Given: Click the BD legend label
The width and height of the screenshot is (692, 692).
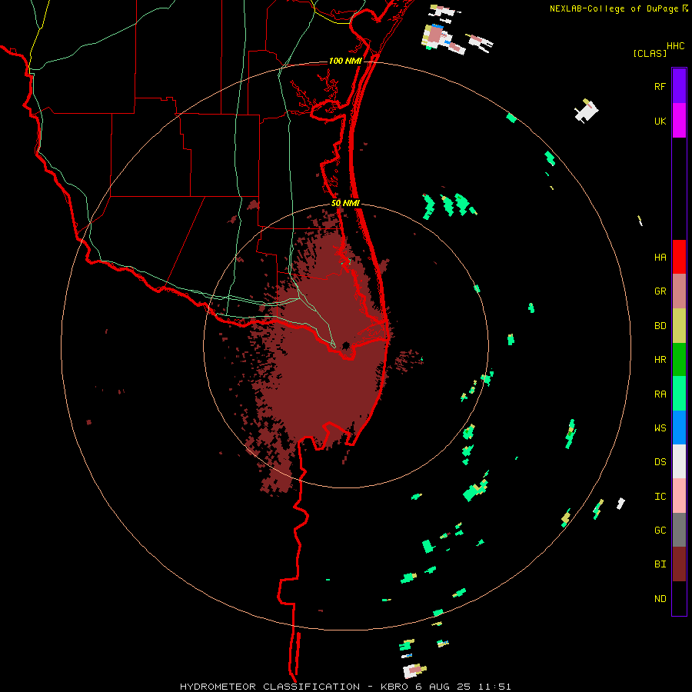Looking at the screenshot, I should (660, 326).
